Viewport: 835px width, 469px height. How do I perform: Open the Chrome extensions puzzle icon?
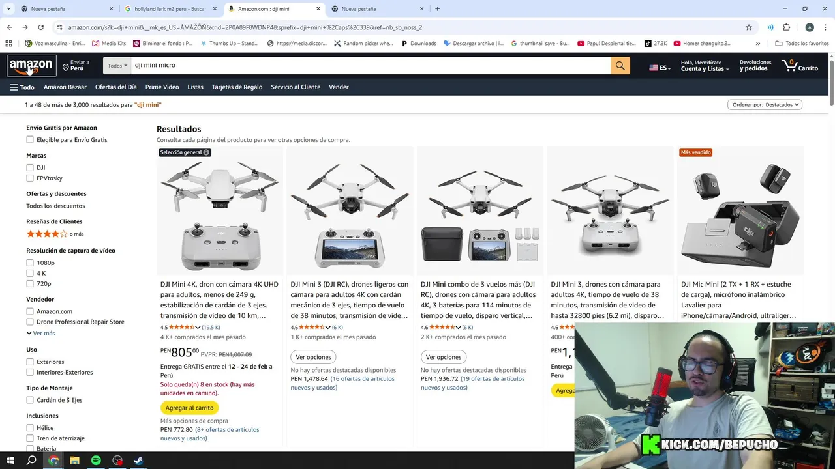coord(786,27)
